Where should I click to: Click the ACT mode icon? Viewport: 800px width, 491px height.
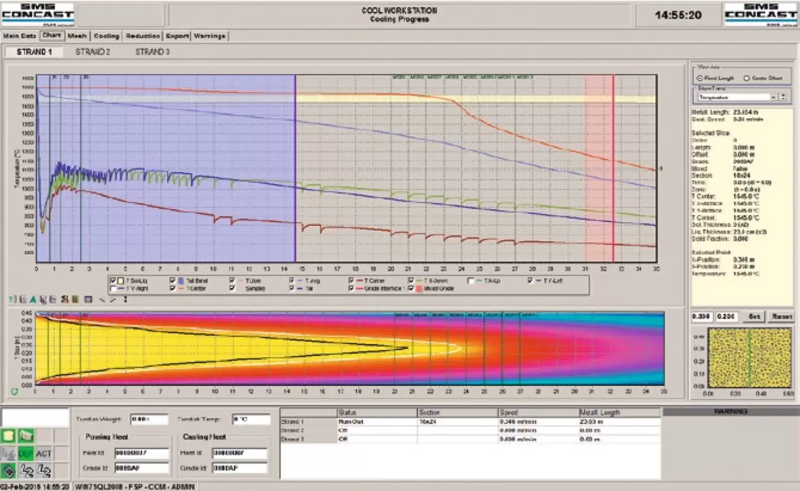pos(44,454)
